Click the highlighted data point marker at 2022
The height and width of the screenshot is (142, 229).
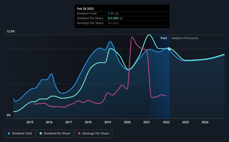tap(169, 49)
